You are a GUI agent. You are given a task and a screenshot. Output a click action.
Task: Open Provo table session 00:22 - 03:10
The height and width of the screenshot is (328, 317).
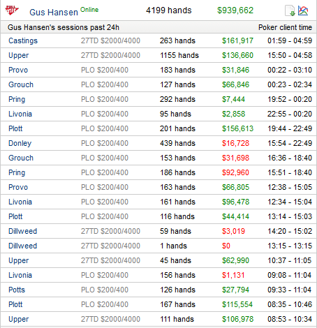(18, 70)
